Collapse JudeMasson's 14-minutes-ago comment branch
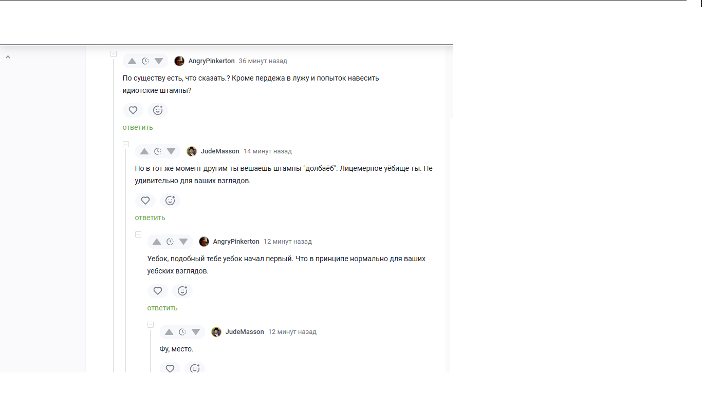This screenshot has width=702, height=394. [x=126, y=144]
